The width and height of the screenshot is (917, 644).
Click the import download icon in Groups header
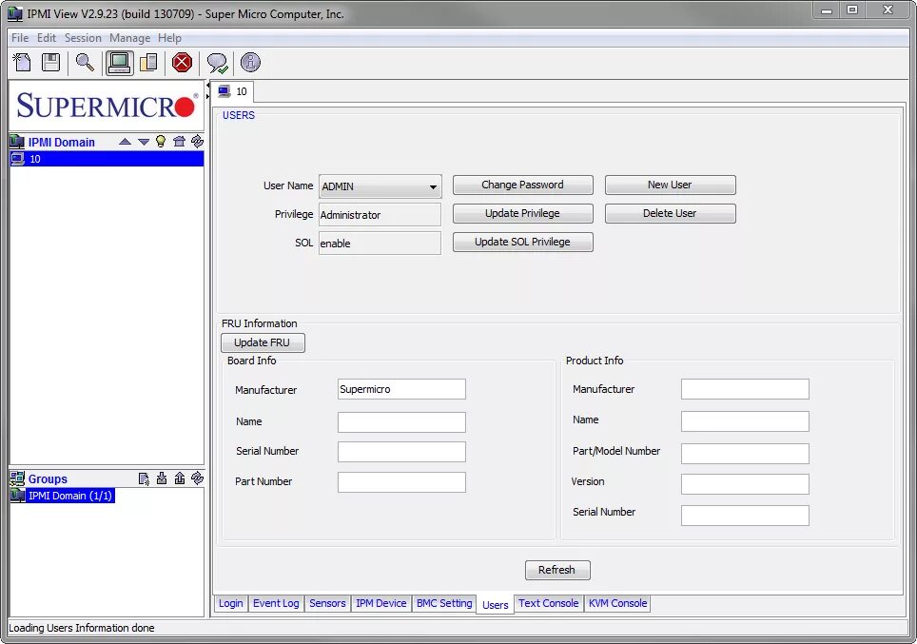162,478
